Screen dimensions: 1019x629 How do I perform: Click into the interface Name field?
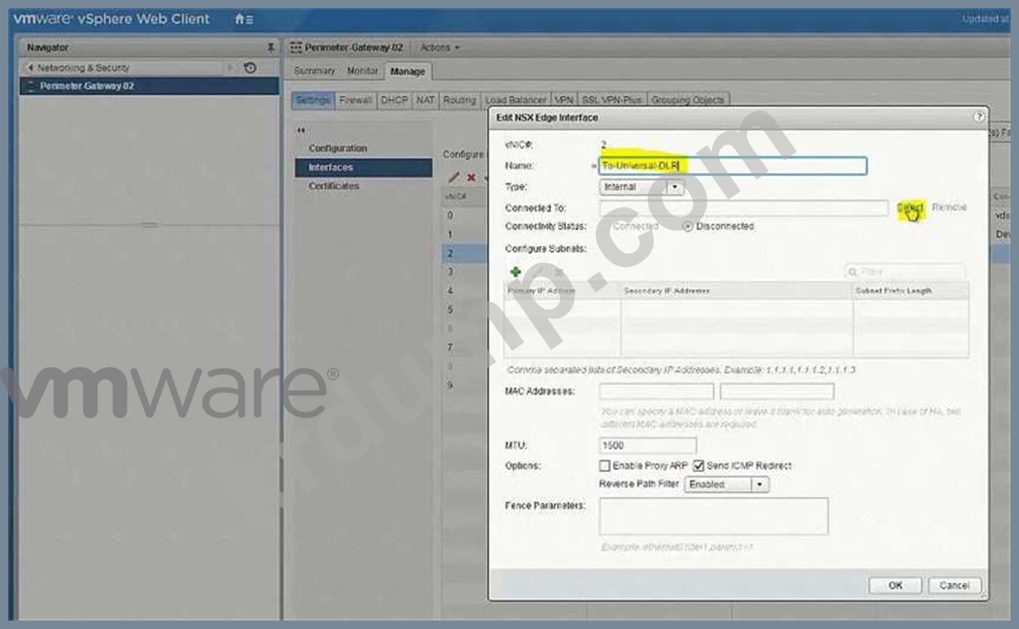tap(732, 165)
